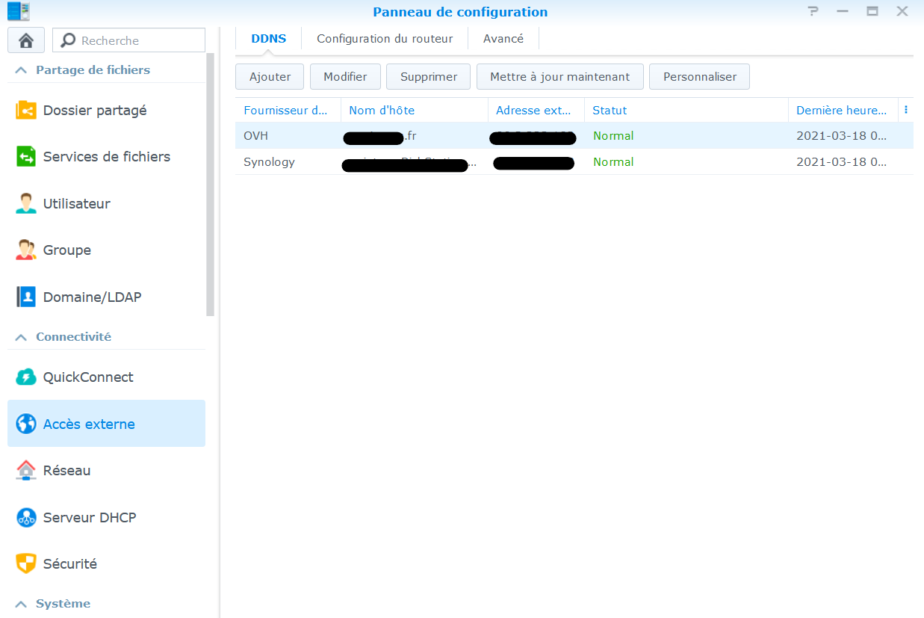This screenshot has height=618, width=924.
Task: Click the Domaine/LDAP icon
Action: tap(26, 297)
